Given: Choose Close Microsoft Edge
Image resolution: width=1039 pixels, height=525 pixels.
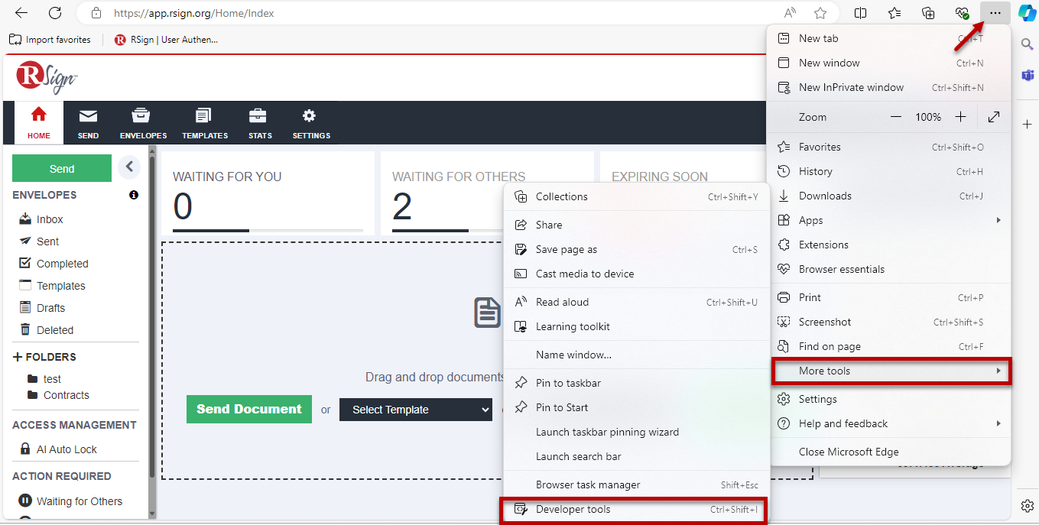Looking at the screenshot, I should [890, 452].
